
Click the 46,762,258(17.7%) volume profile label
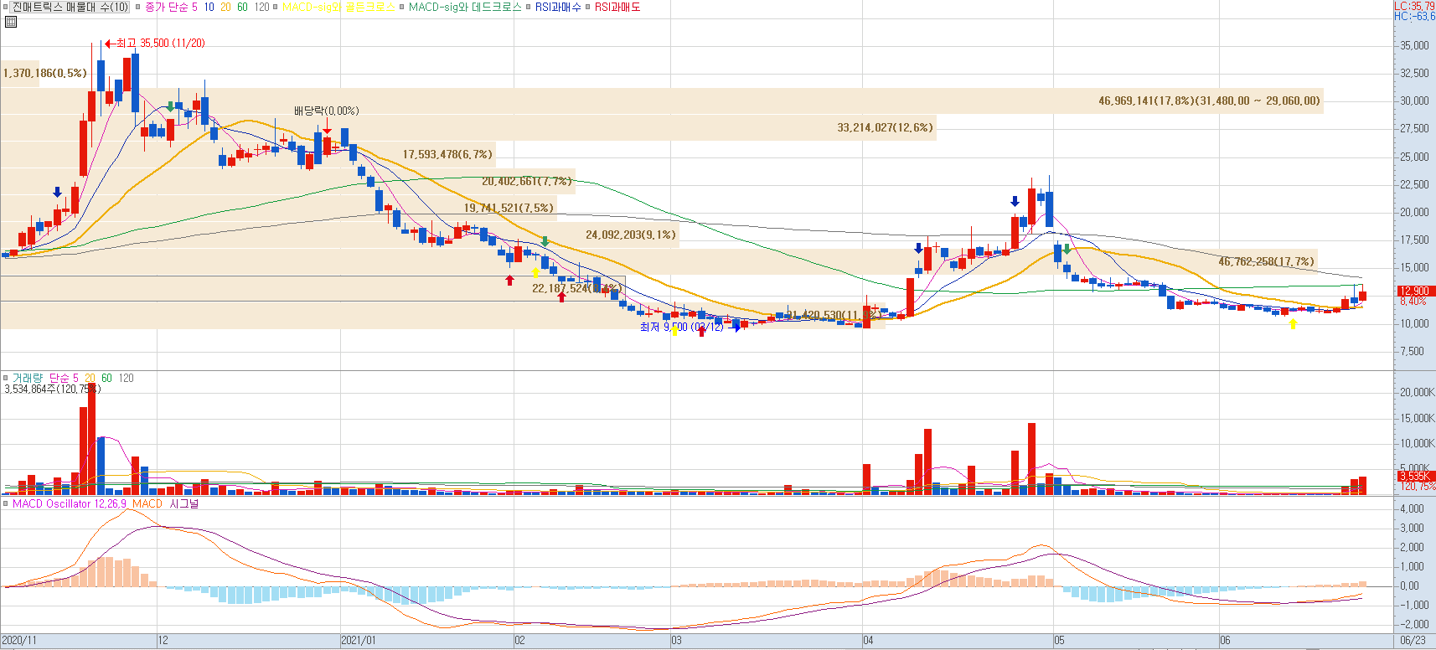pos(1266,261)
